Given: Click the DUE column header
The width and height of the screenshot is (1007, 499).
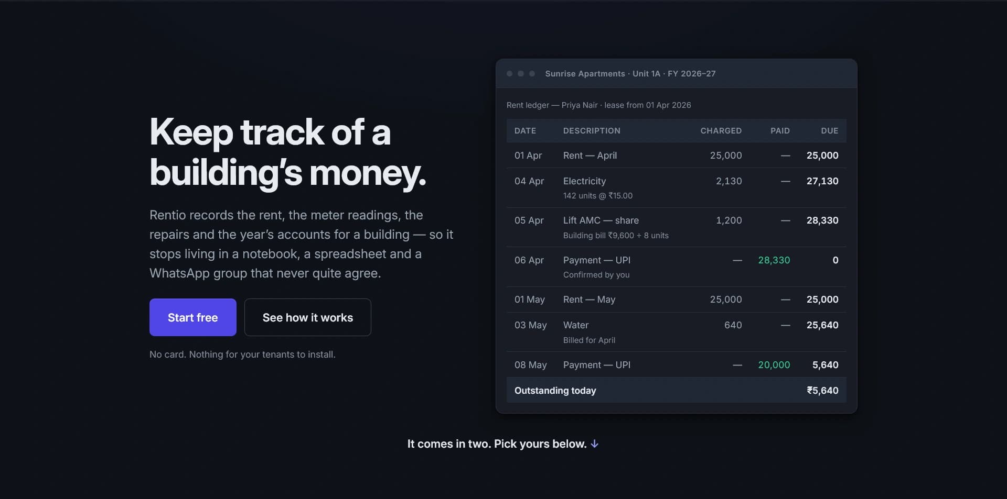Looking at the screenshot, I should pos(830,131).
